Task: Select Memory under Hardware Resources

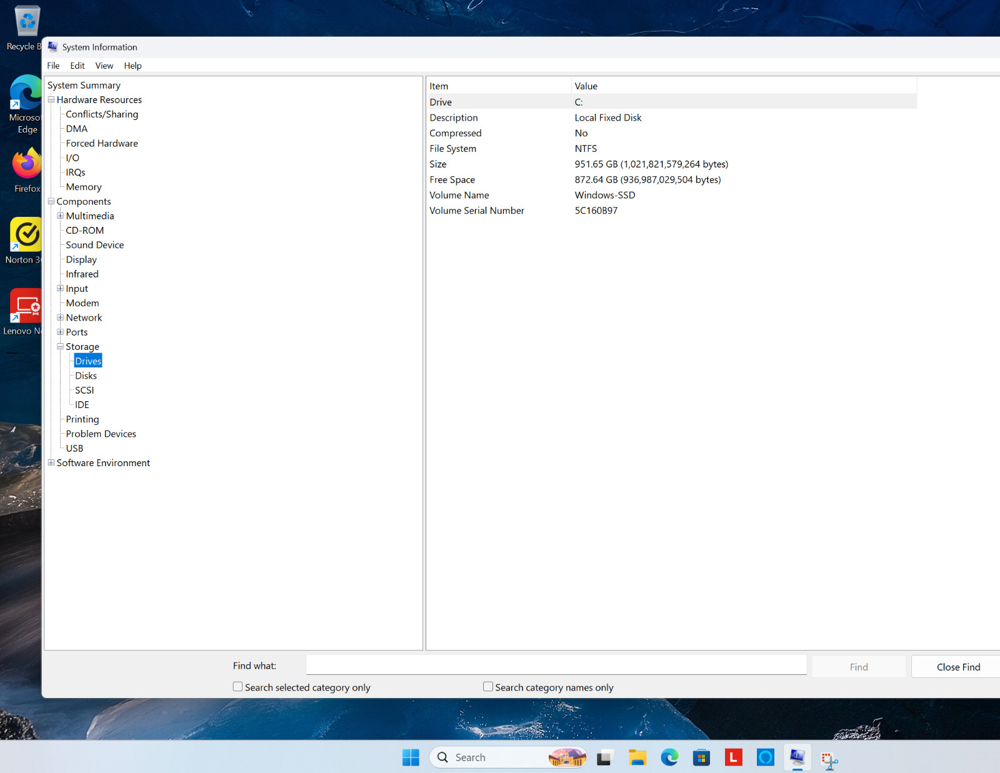Action: 84,187
